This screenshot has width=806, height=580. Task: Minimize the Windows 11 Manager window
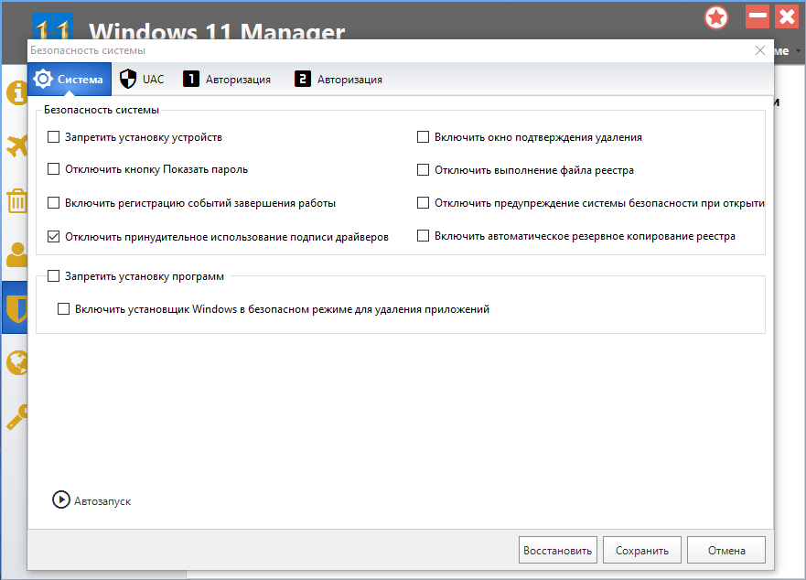pos(758,17)
